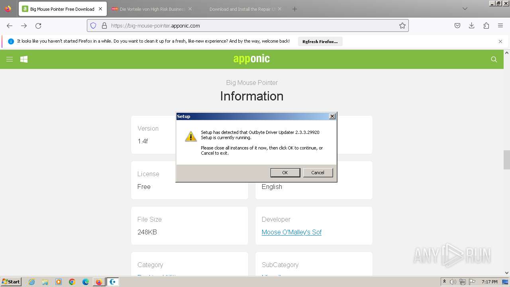Click the Information heading text

coord(252,96)
